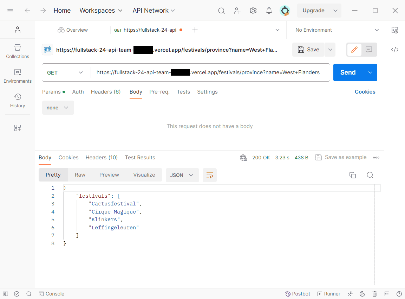The image size is (405, 299).
Task: Open the GET method dropdown
Action: pyautogui.click(x=65, y=72)
